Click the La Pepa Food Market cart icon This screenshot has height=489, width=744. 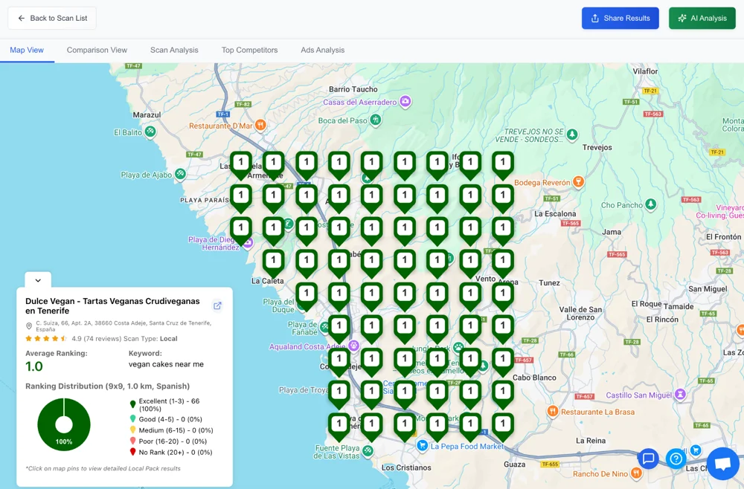[423, 446]
